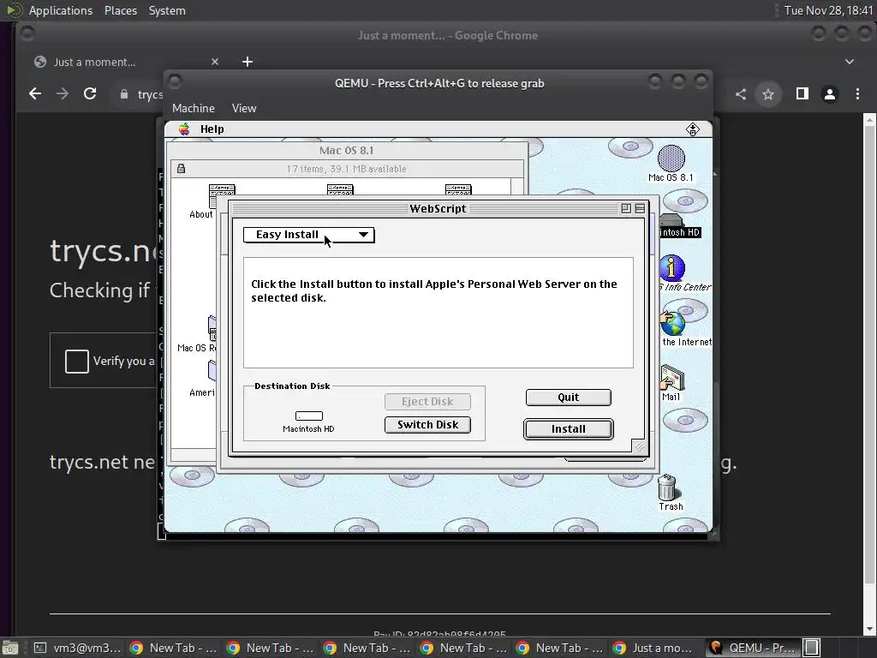Click Chrome forward arrow
The image size is (877, 658).
pyautogui.click(x=63, y=94)
